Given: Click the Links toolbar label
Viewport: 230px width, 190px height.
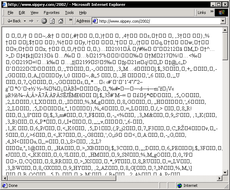Looking at the screenshot, I should pos(202,13).
